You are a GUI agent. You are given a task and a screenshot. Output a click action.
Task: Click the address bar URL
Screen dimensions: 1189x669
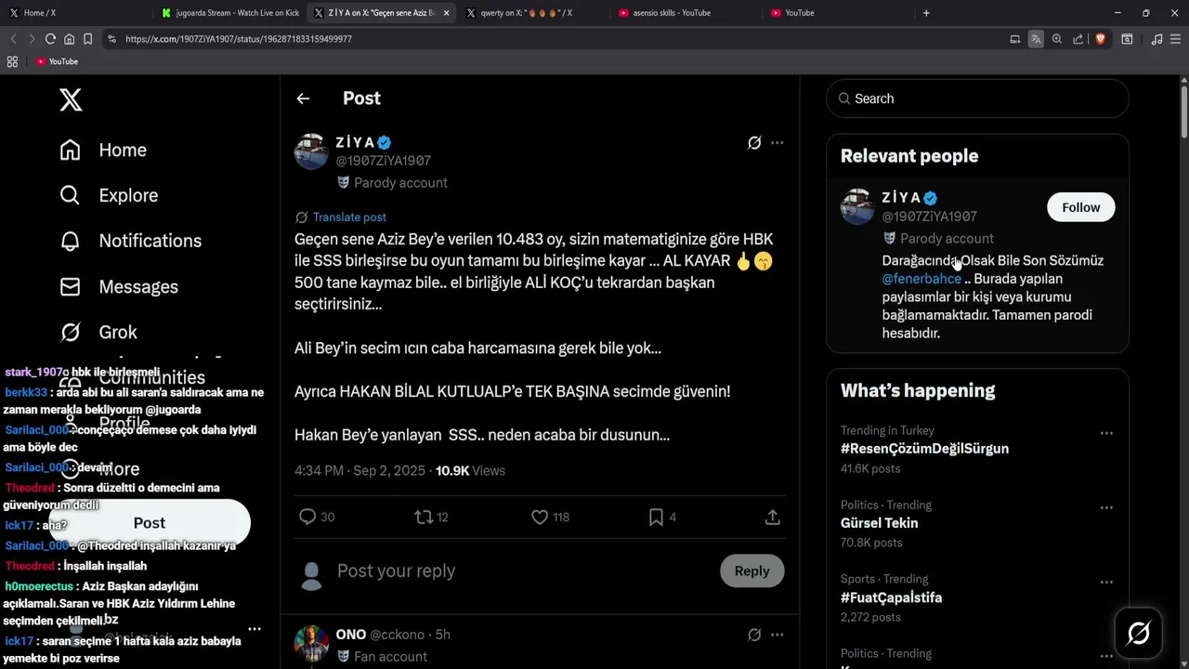239,39
